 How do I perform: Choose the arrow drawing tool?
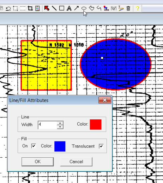pos(77,8)
